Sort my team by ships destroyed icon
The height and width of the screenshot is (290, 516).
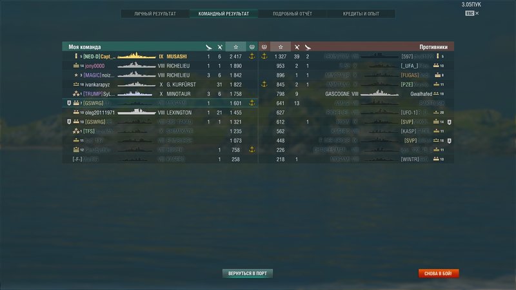pyautogui.click(x=220, y=47)
